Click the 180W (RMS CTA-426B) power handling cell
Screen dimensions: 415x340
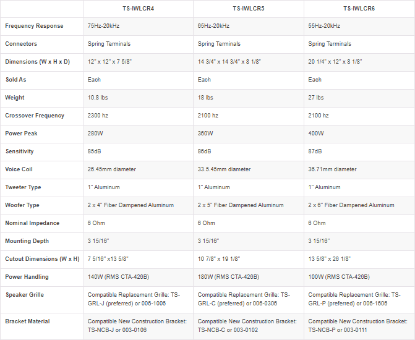[x=228, y=277]
